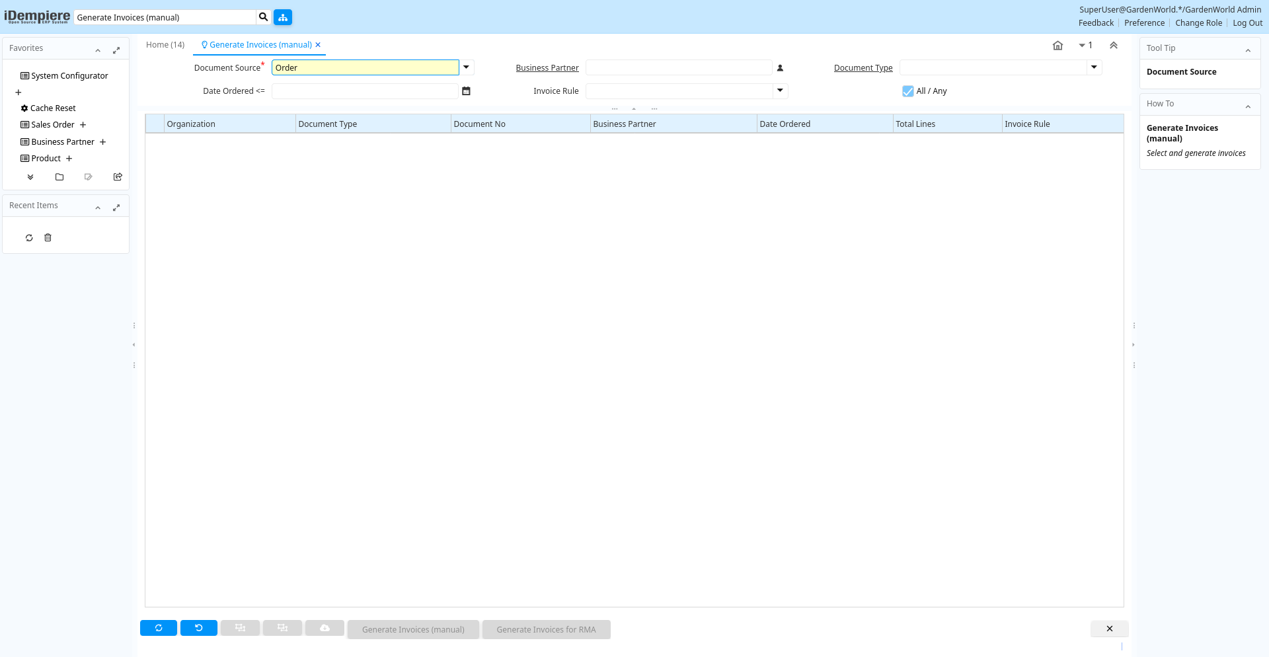Click the Date Ordered input field
The image size is (1269, 657).
(x=365, y=91)
